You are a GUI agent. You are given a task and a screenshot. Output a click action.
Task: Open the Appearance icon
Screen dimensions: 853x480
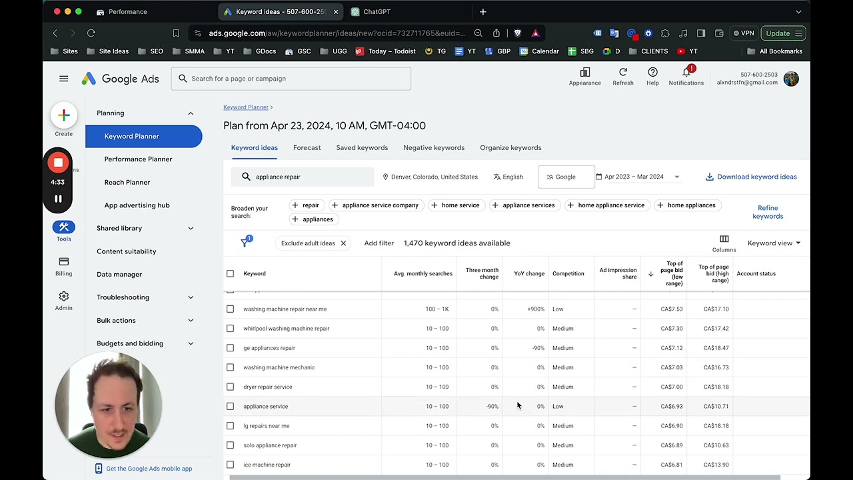click(585, 72)
